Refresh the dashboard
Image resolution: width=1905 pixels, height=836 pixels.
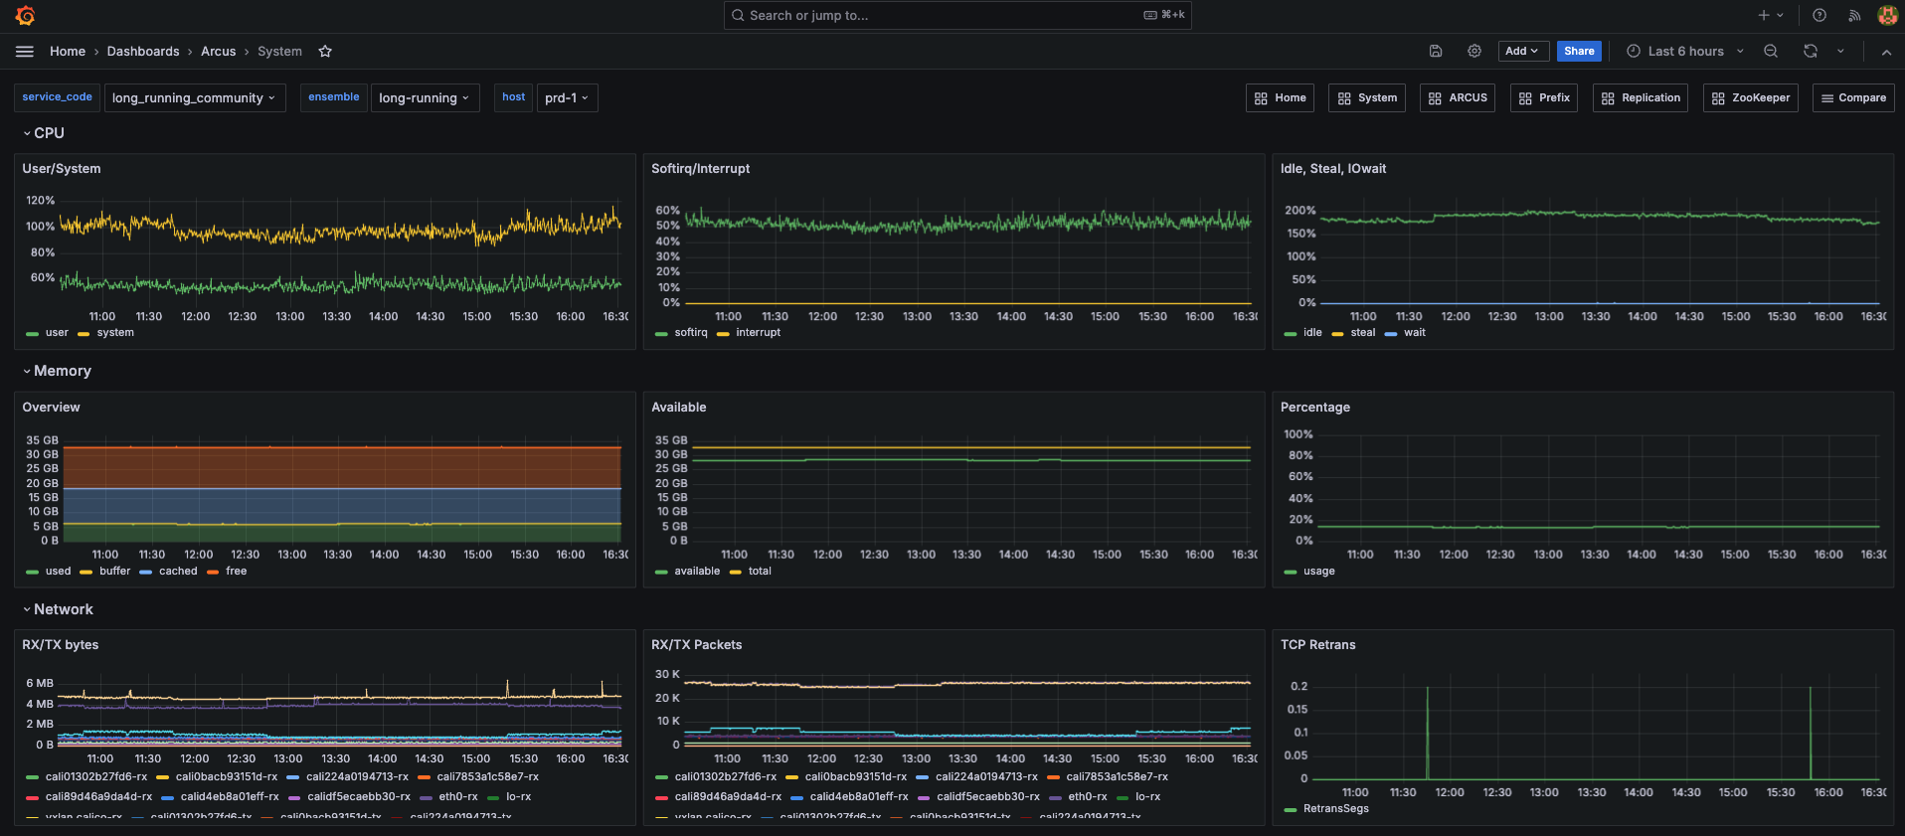[x=1811, y=52]
